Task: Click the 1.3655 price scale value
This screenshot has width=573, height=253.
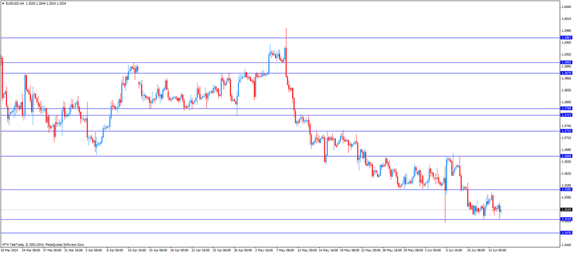Action: (566, 162)
